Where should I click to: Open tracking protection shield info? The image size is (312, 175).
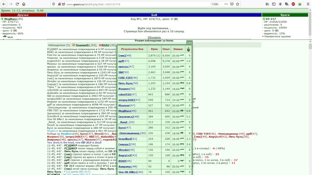pos(54,4)
